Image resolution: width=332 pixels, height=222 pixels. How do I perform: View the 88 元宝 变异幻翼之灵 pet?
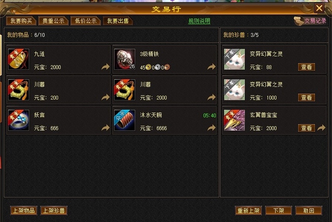306,67
